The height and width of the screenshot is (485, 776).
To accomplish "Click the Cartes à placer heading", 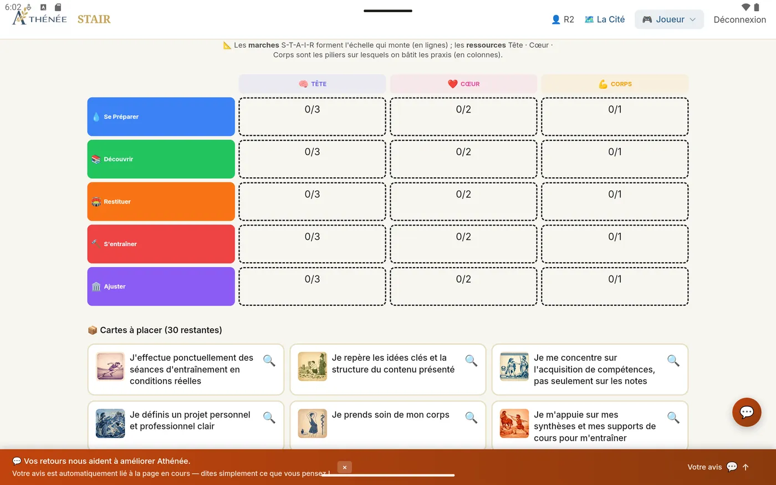I will tap(155, 330).
